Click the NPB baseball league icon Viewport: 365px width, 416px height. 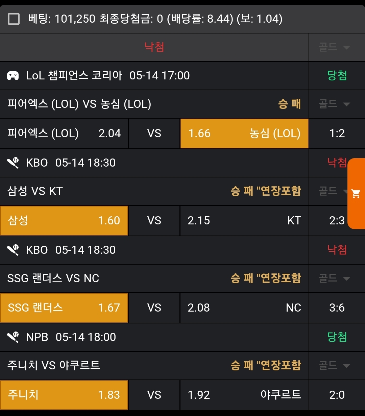pos(13,337)
